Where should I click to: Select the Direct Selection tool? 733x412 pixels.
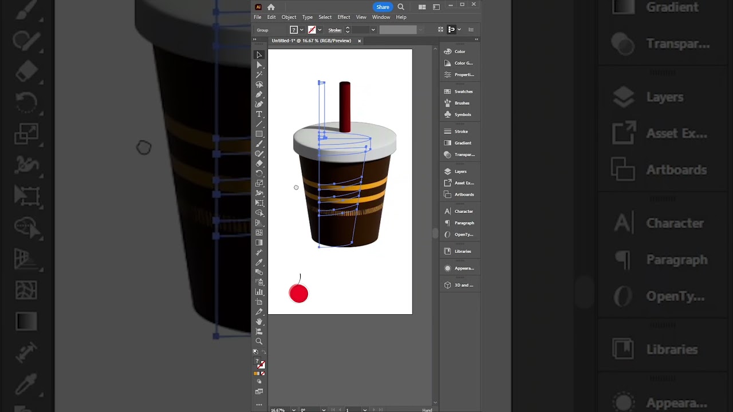tap(259, 65)
